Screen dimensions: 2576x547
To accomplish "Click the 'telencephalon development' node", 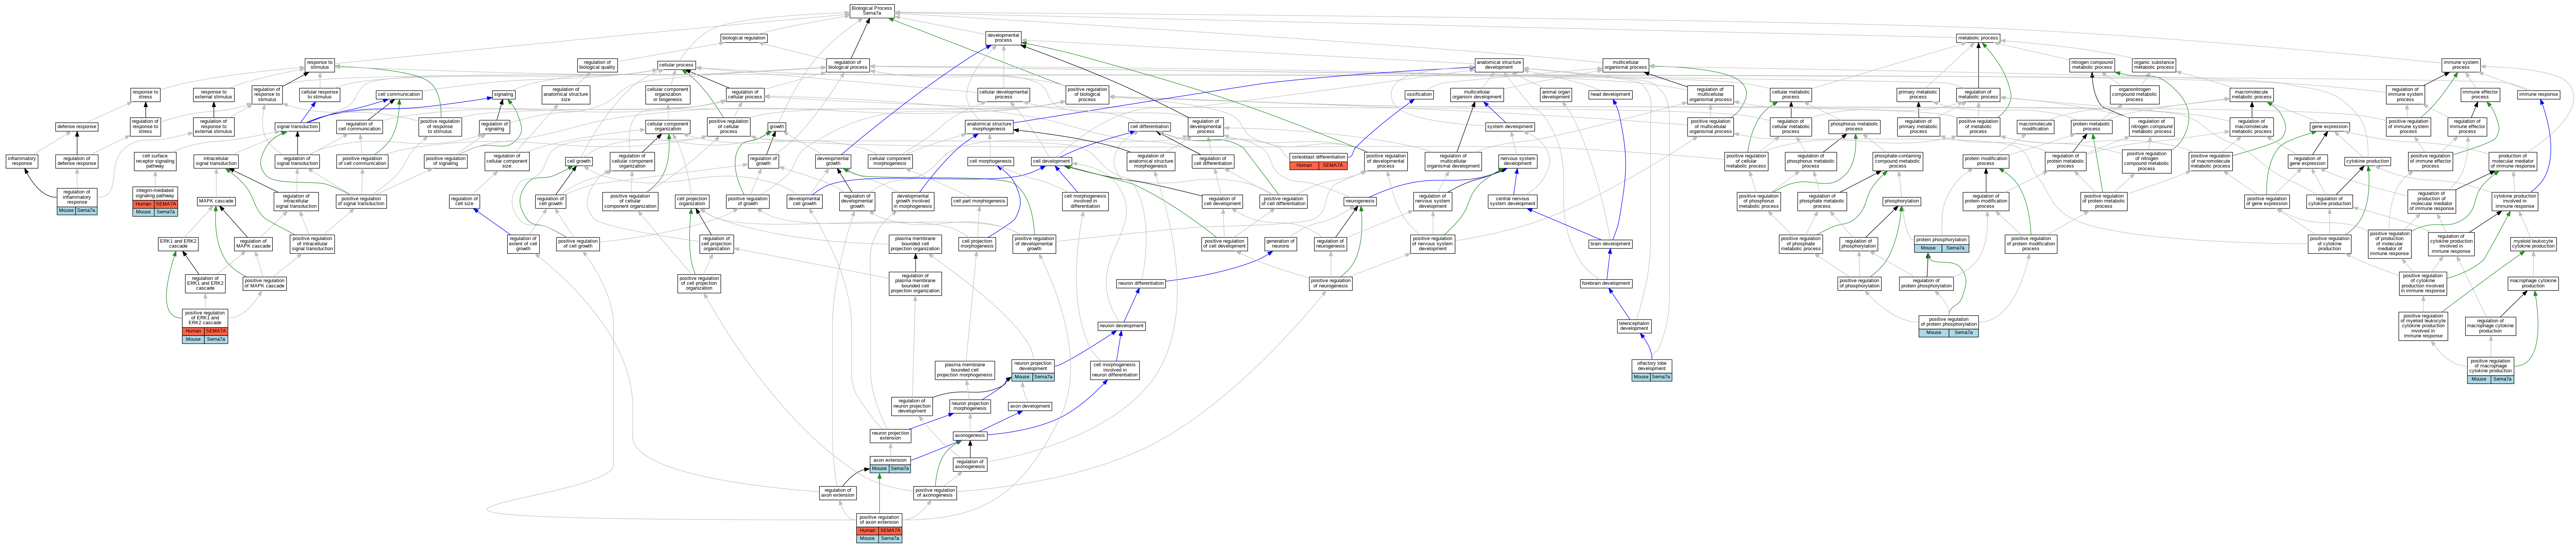I will pos(1634,326).
